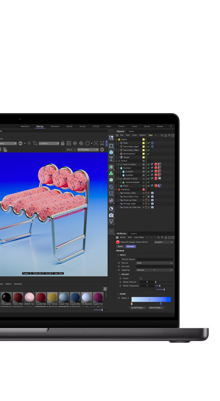Open the Source dropdown set to Auto
Image resolution: width=220 pixels, height=401 pixels.
(x=154, y=263)
